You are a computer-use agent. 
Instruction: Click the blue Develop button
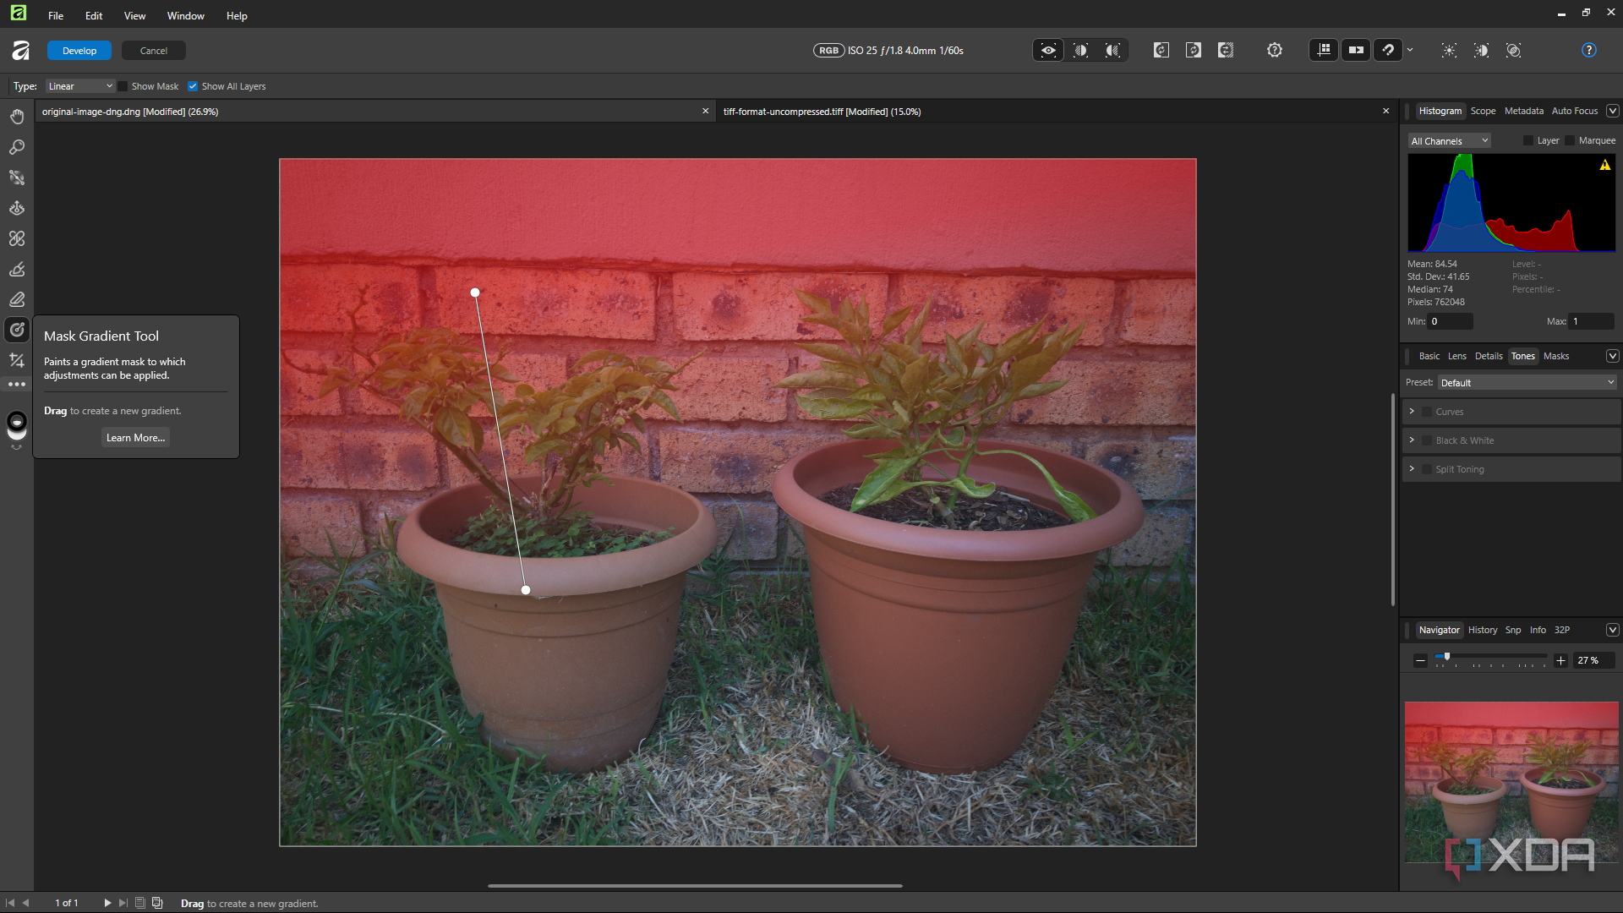click(79, 51)
